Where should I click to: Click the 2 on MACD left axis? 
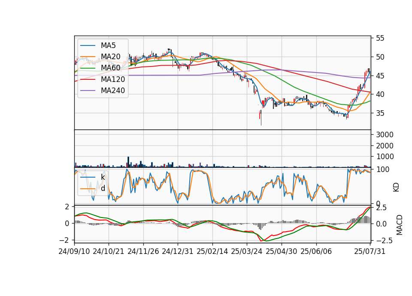67,207
